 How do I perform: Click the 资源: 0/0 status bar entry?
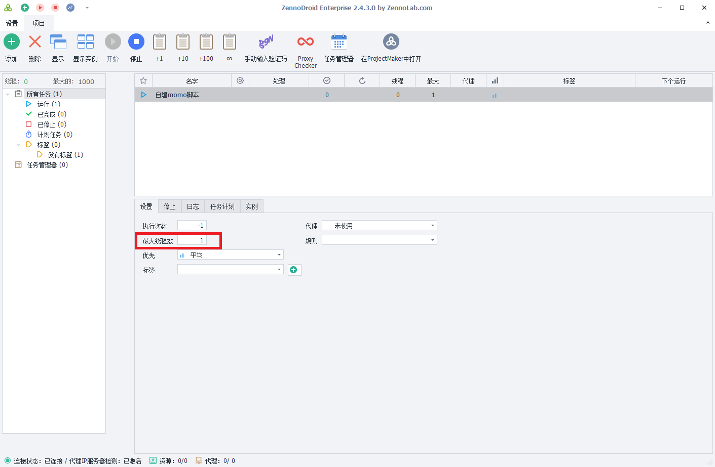point(168,461)
